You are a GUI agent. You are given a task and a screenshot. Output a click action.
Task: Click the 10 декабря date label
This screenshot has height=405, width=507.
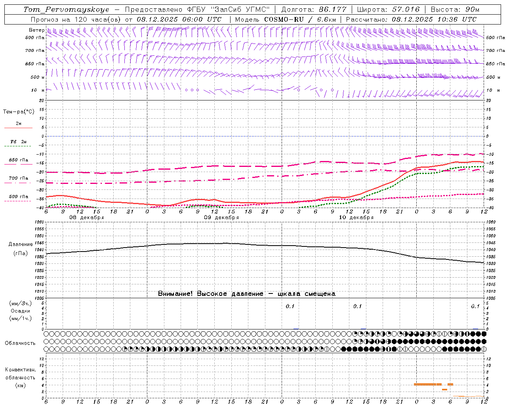(x=356, y=218)
